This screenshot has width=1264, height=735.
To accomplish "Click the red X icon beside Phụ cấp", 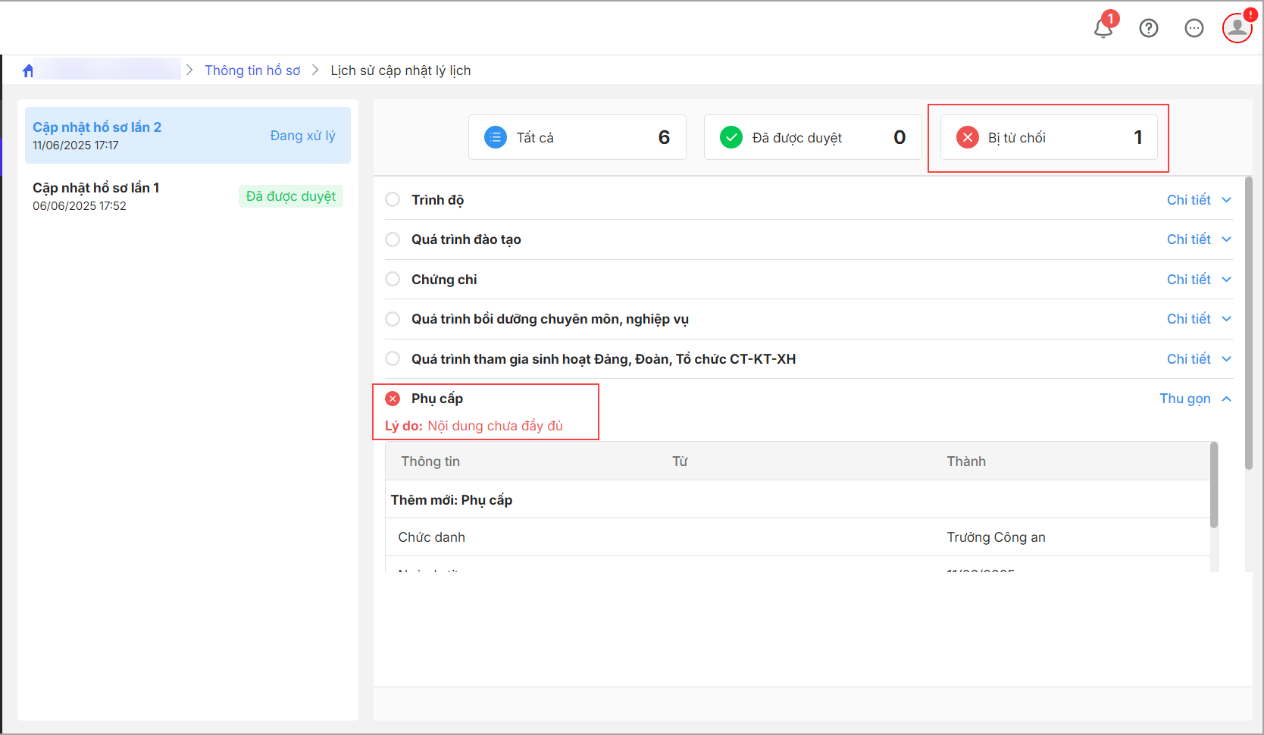I will tap(393, 399).
